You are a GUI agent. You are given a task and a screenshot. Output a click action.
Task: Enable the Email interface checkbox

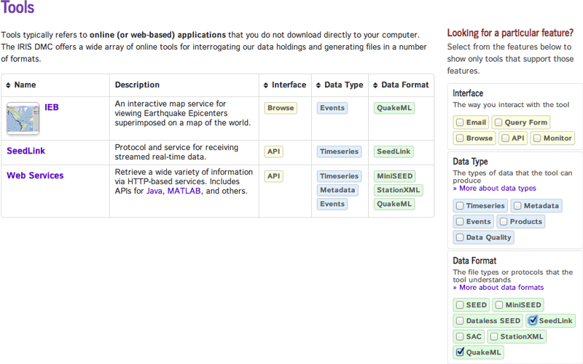click(x=460, y=122)
